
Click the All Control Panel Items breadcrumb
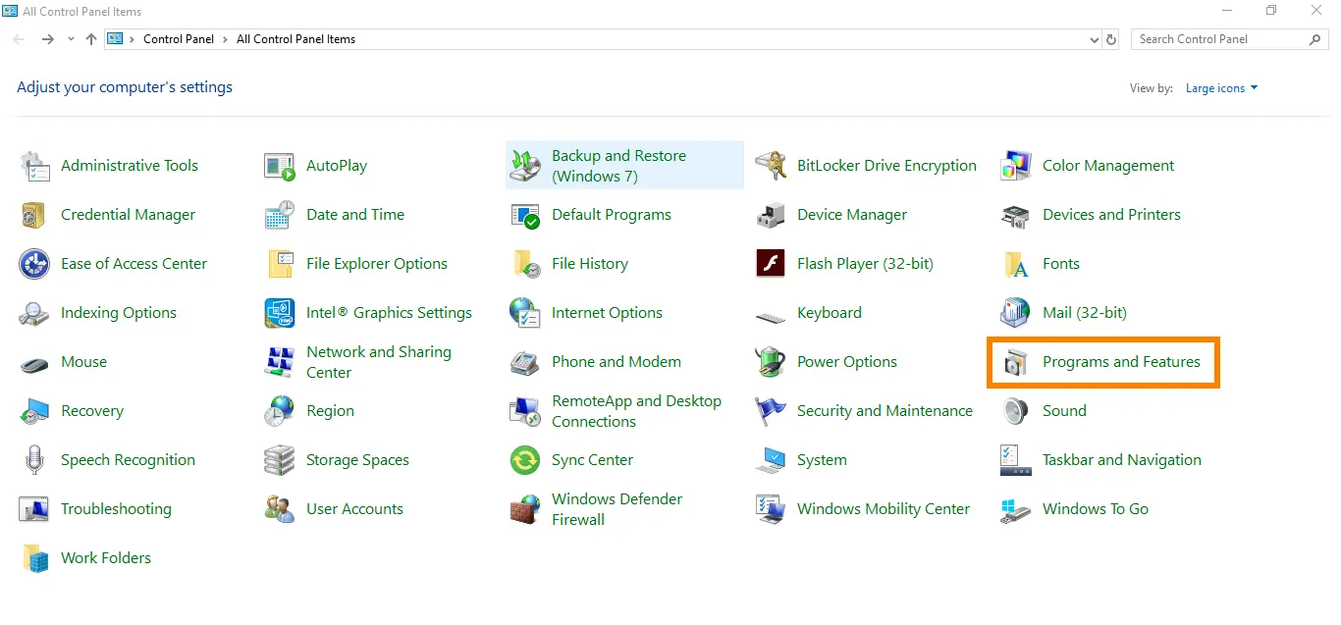[296, 39]
